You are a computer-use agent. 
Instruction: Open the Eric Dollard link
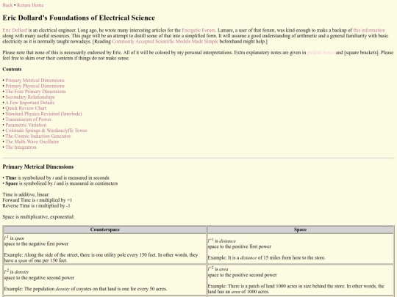pos(15,30)
